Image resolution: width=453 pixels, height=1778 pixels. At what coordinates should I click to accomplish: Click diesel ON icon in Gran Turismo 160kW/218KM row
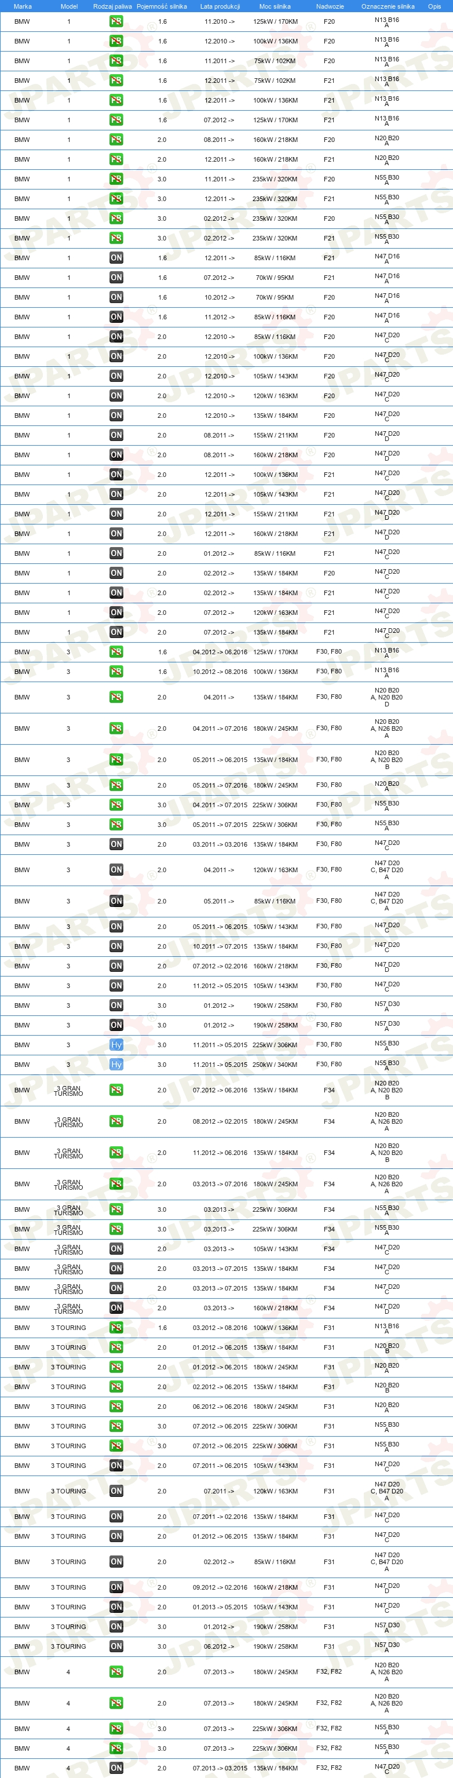pos(116,1308)
